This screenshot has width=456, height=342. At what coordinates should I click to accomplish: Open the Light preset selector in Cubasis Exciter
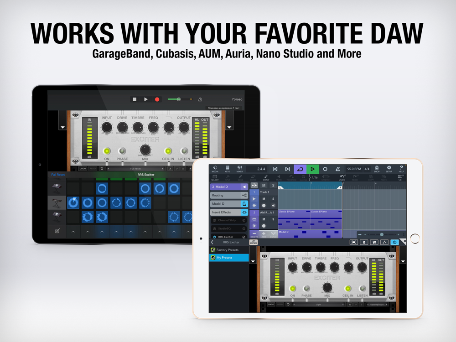coord(319,305)
